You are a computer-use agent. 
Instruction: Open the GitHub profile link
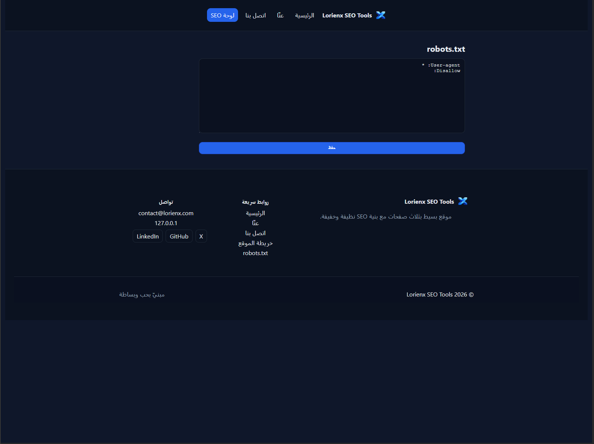[179, 236]
